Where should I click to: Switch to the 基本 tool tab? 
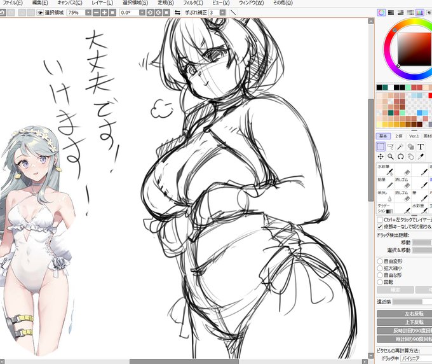click(x=383, y=136)
